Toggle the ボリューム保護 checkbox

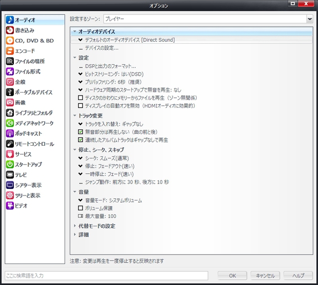pos(80,208)
